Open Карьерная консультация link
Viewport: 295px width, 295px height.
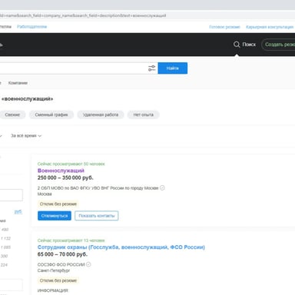click(x=270, y=27)
